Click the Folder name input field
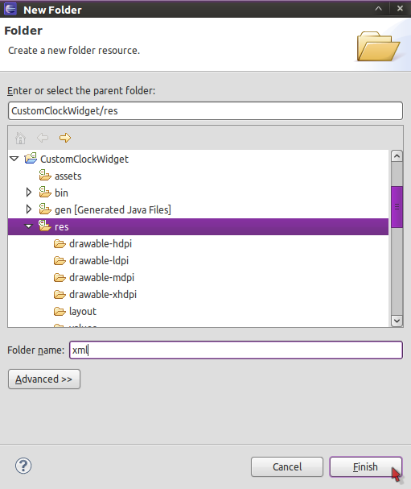411x489 pixels. pyautogui.click(x=236, y=350)
